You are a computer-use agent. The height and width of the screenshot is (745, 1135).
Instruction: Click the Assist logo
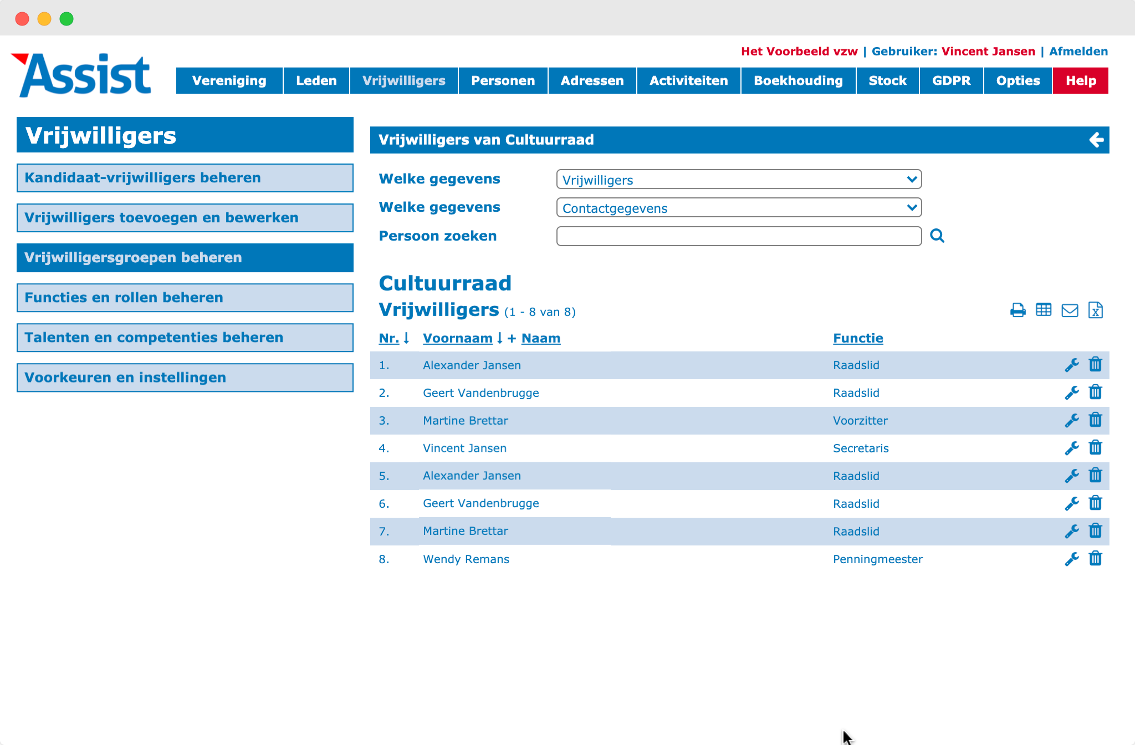point(81,75)
